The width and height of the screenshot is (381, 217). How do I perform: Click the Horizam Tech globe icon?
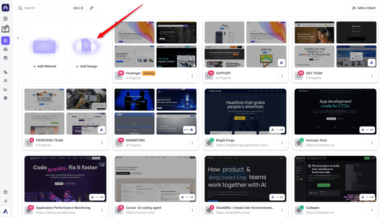[x=299, y=143]
